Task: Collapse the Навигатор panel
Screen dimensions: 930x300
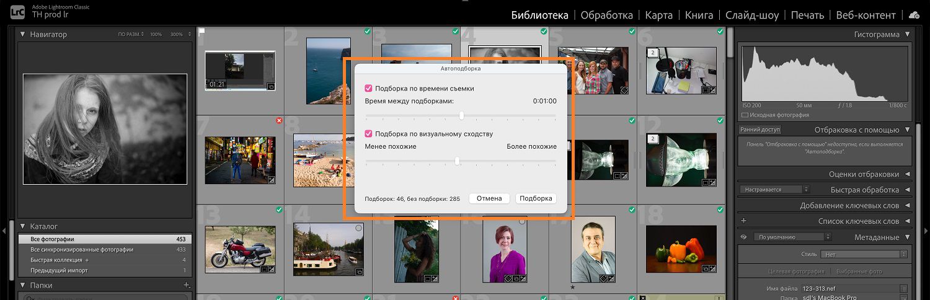Action: 23,35
